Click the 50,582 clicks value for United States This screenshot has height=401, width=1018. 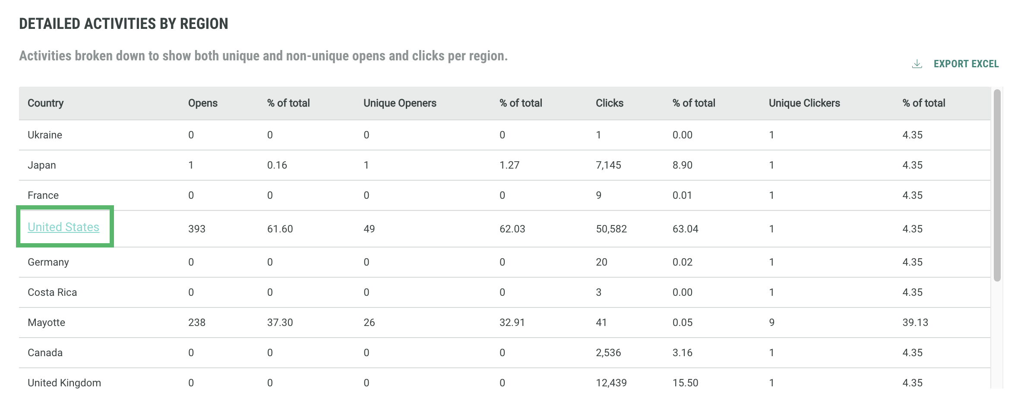click(611, 229)
